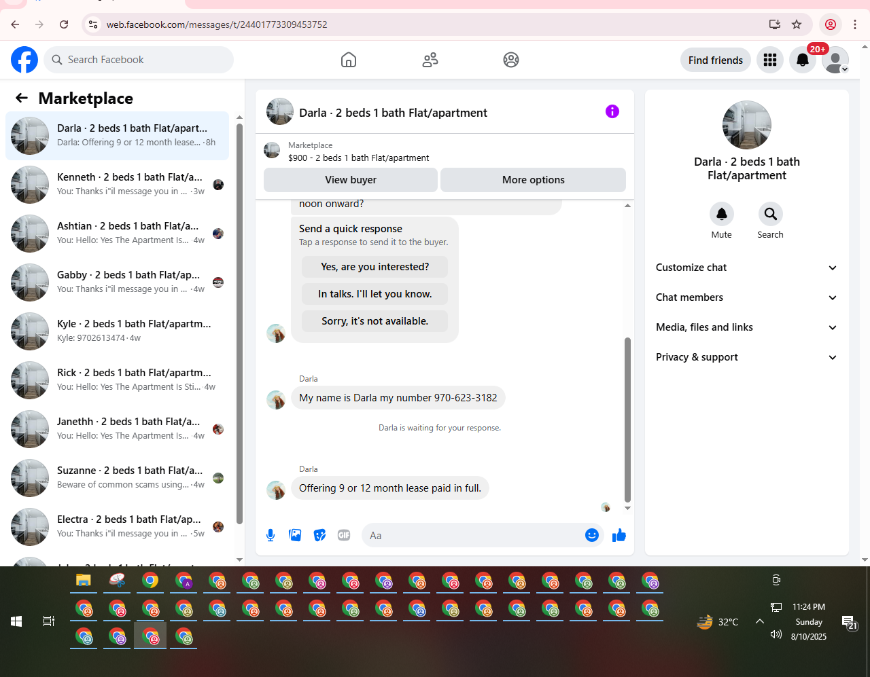Open the notifications bell in header

[x=803, y=60]
